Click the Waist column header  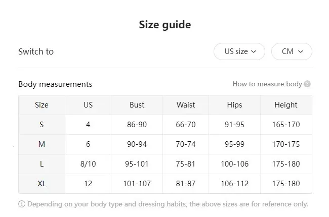(x=186, y=105)
